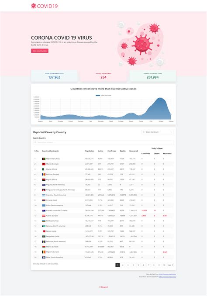Click the View country data button
This screenshot has width=207, height=296.
[40, 51]
